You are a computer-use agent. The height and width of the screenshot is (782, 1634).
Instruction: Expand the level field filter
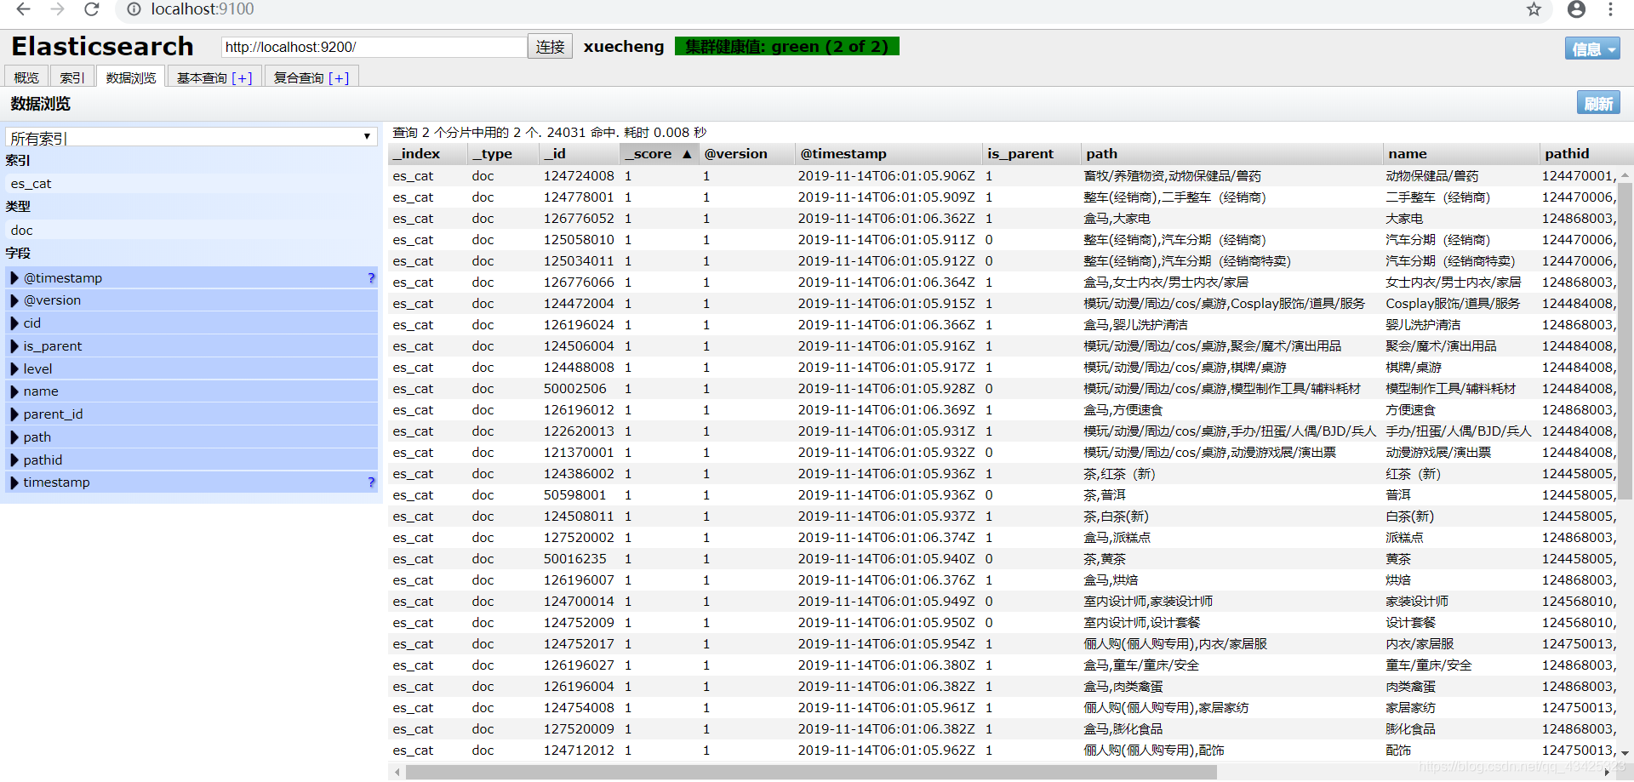click(14, 368)
